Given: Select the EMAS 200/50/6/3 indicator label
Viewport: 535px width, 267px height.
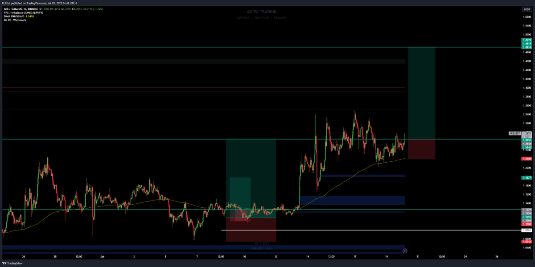Looking at the screenshot, I should [14, 16].
